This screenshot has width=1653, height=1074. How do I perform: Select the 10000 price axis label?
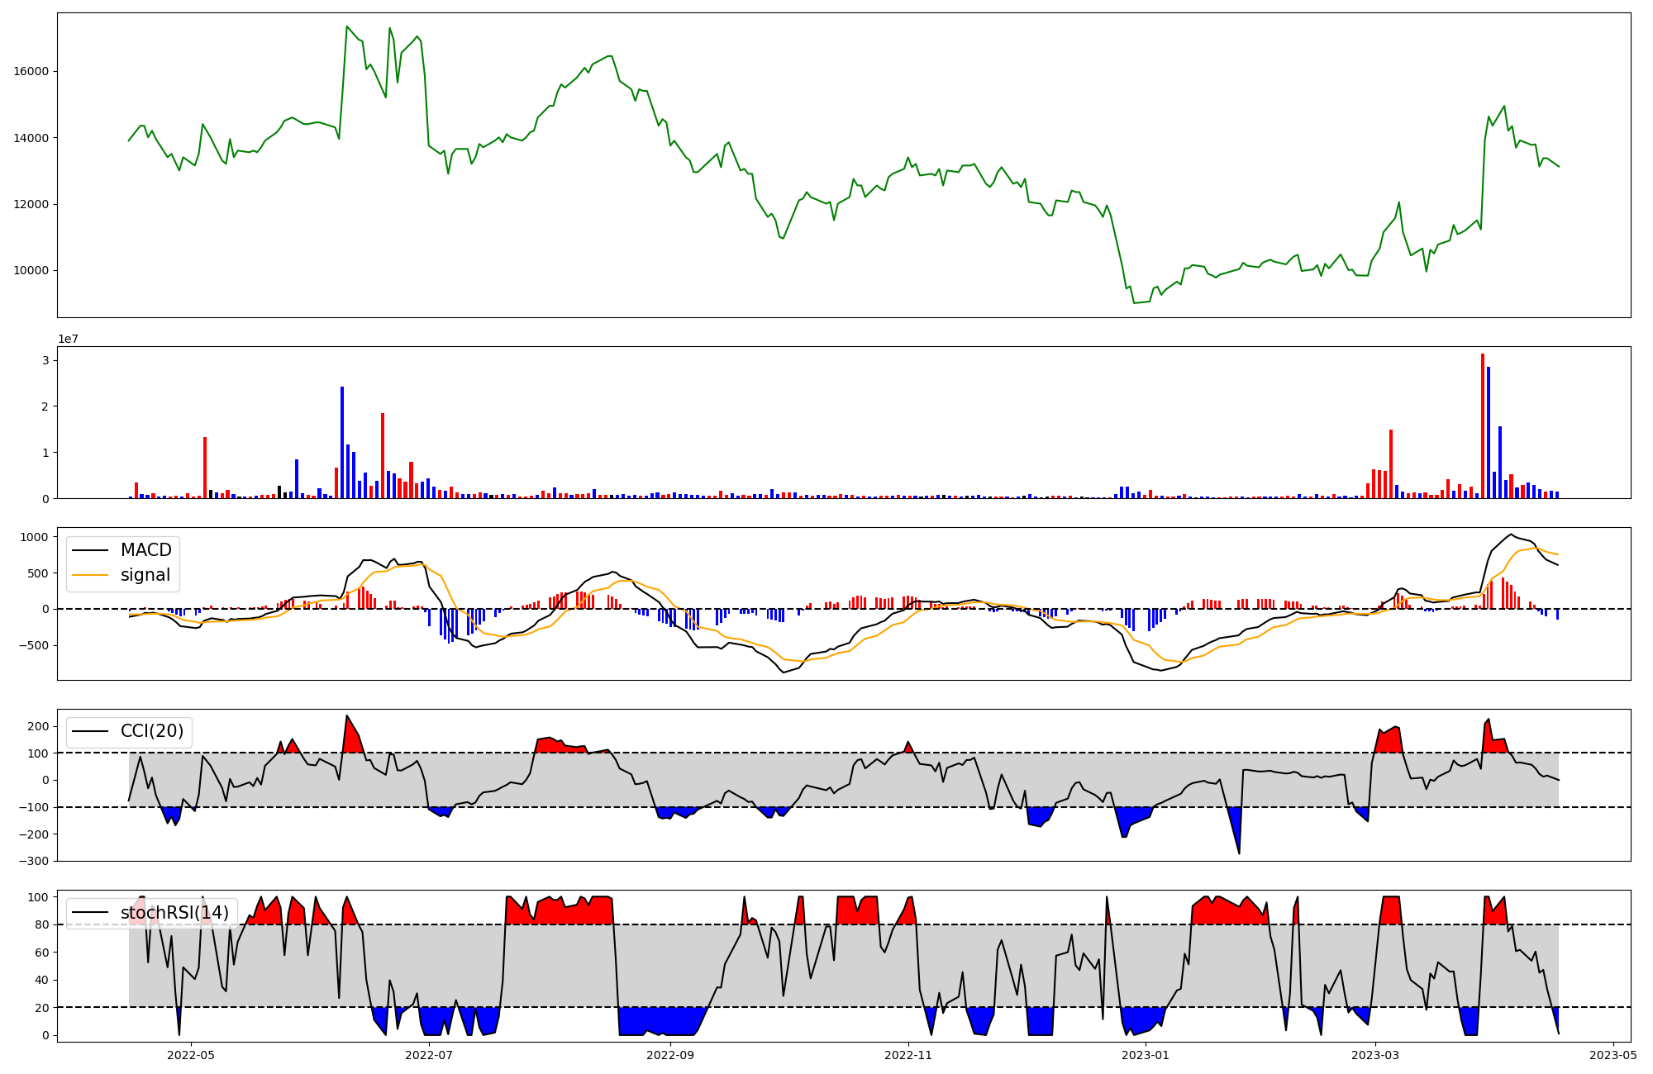[x=31, y=270]
